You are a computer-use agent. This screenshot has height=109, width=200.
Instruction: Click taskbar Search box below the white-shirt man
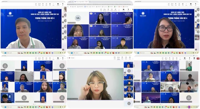[x=12, y=53]
